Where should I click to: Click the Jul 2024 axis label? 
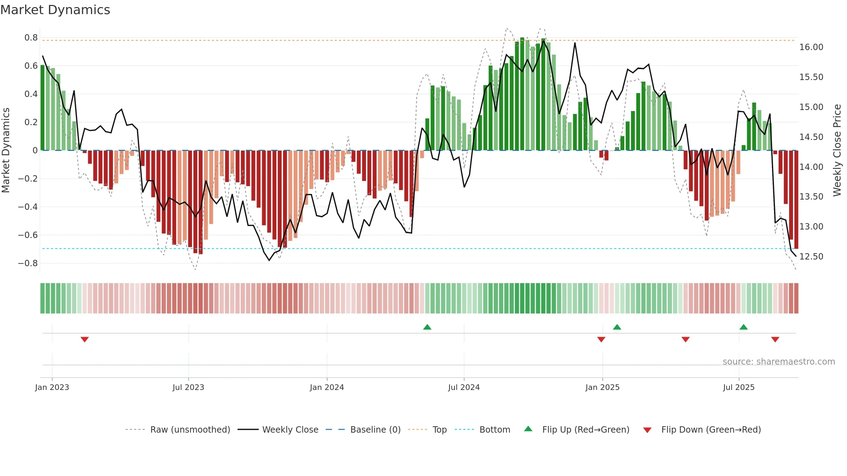[x=464, y=387]
